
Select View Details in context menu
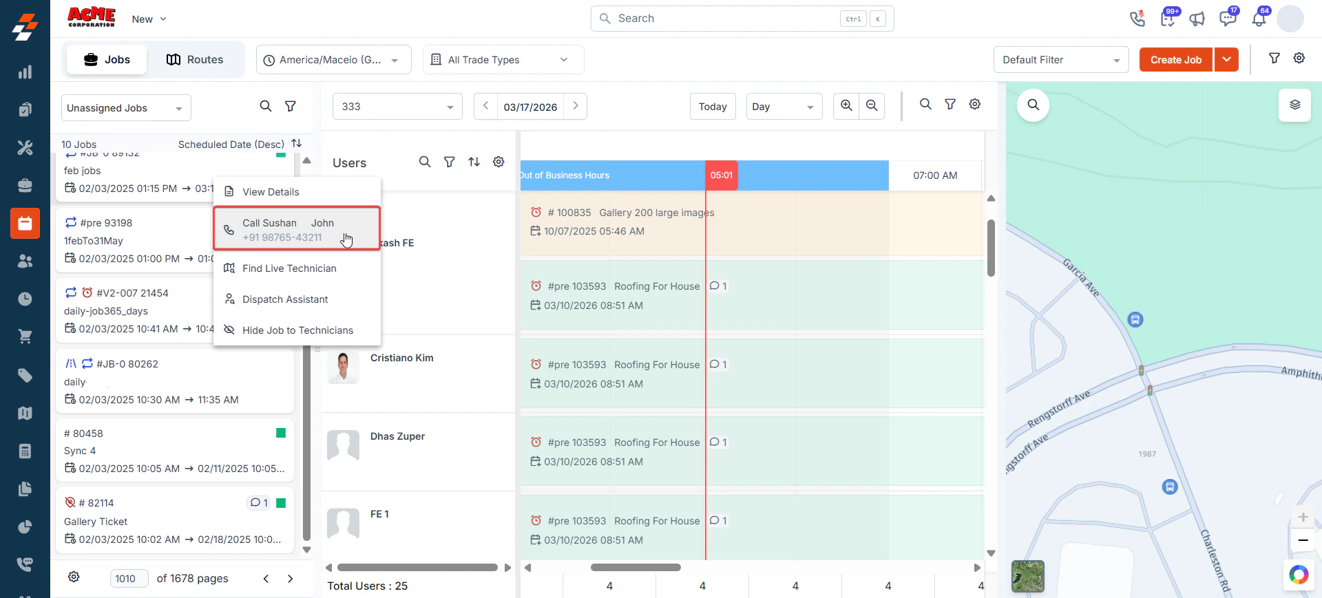coord(297,192)
